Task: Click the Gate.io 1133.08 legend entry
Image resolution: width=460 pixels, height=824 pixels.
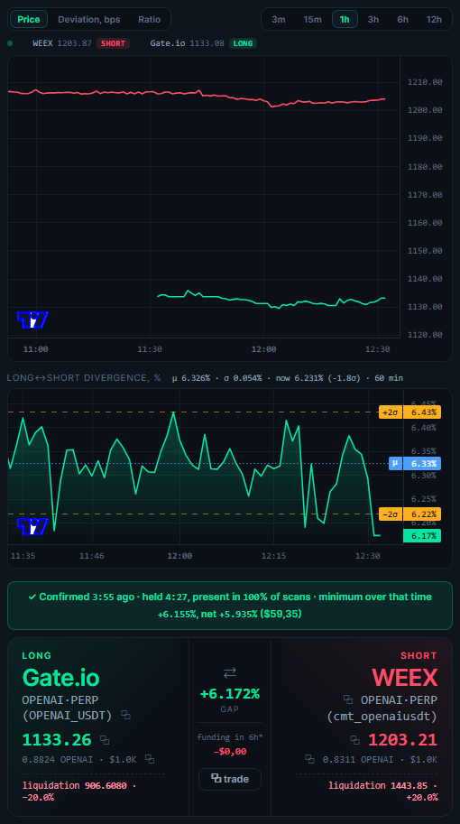Action: pyautogui.click(x=188, y=43)
